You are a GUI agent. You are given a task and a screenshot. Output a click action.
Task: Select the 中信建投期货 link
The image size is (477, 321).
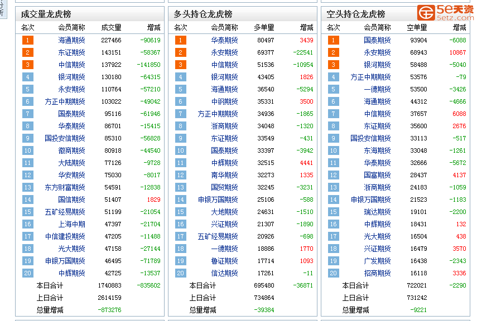pyautogui.click(x=65, y=236)
